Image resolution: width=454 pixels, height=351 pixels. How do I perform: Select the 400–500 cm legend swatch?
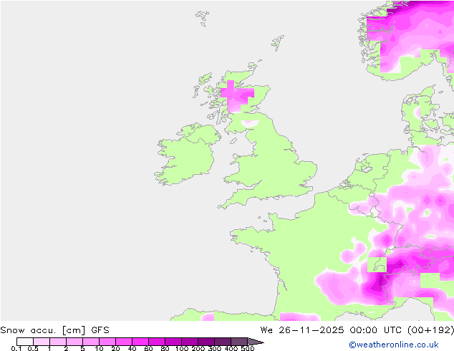click(x=239, y=342)
